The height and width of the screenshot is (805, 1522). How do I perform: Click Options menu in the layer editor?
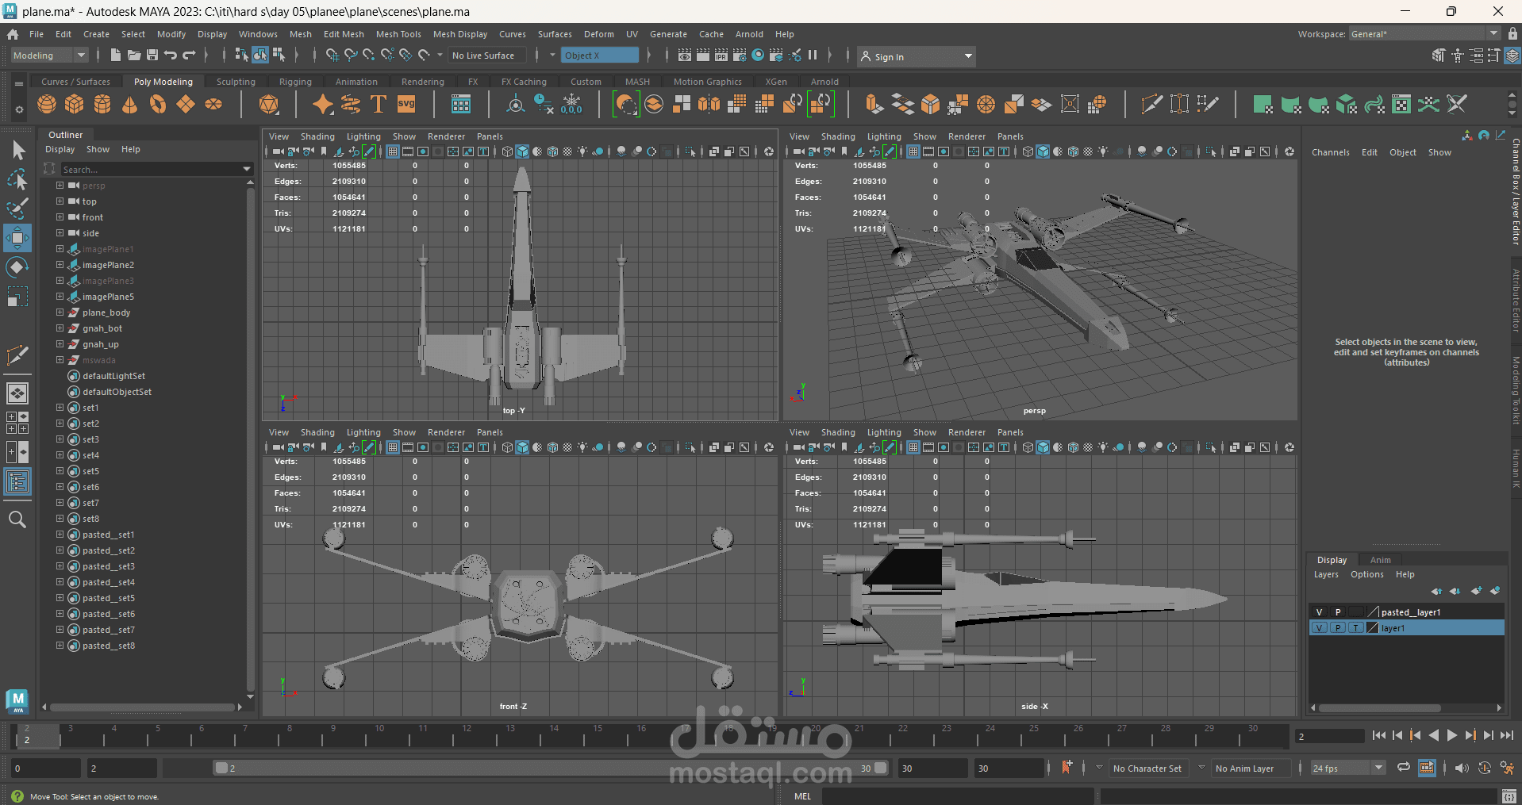(1367, 574)
